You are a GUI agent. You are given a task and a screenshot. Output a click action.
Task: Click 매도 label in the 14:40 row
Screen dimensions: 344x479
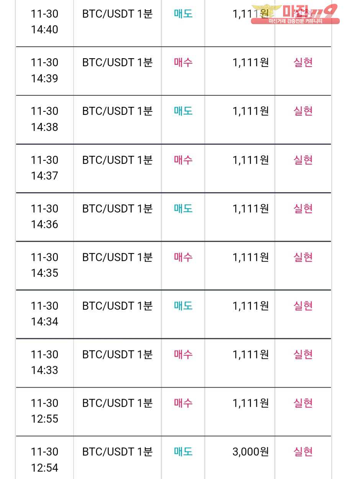click(183, 14)
